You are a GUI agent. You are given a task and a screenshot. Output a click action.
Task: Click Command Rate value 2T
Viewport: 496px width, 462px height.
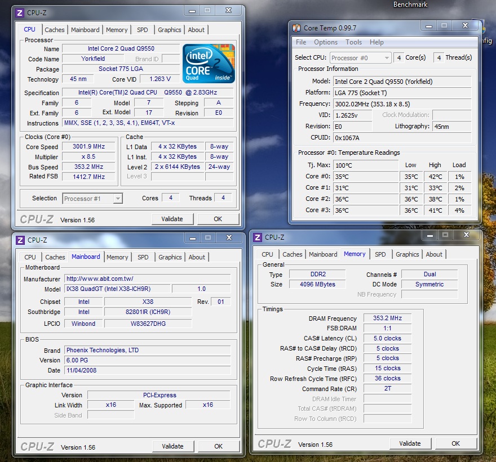pyautogui.click(x=388, y=388)
